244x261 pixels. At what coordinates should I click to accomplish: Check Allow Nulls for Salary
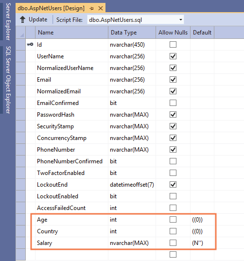pos(173,243)
